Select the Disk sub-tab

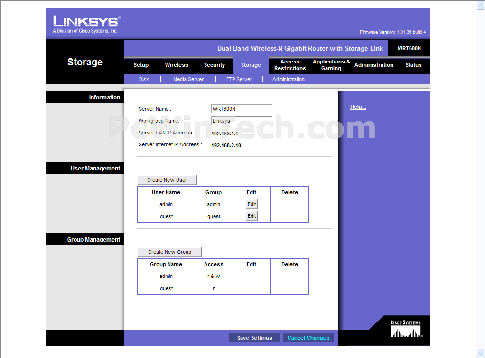(x=144, y=79)
